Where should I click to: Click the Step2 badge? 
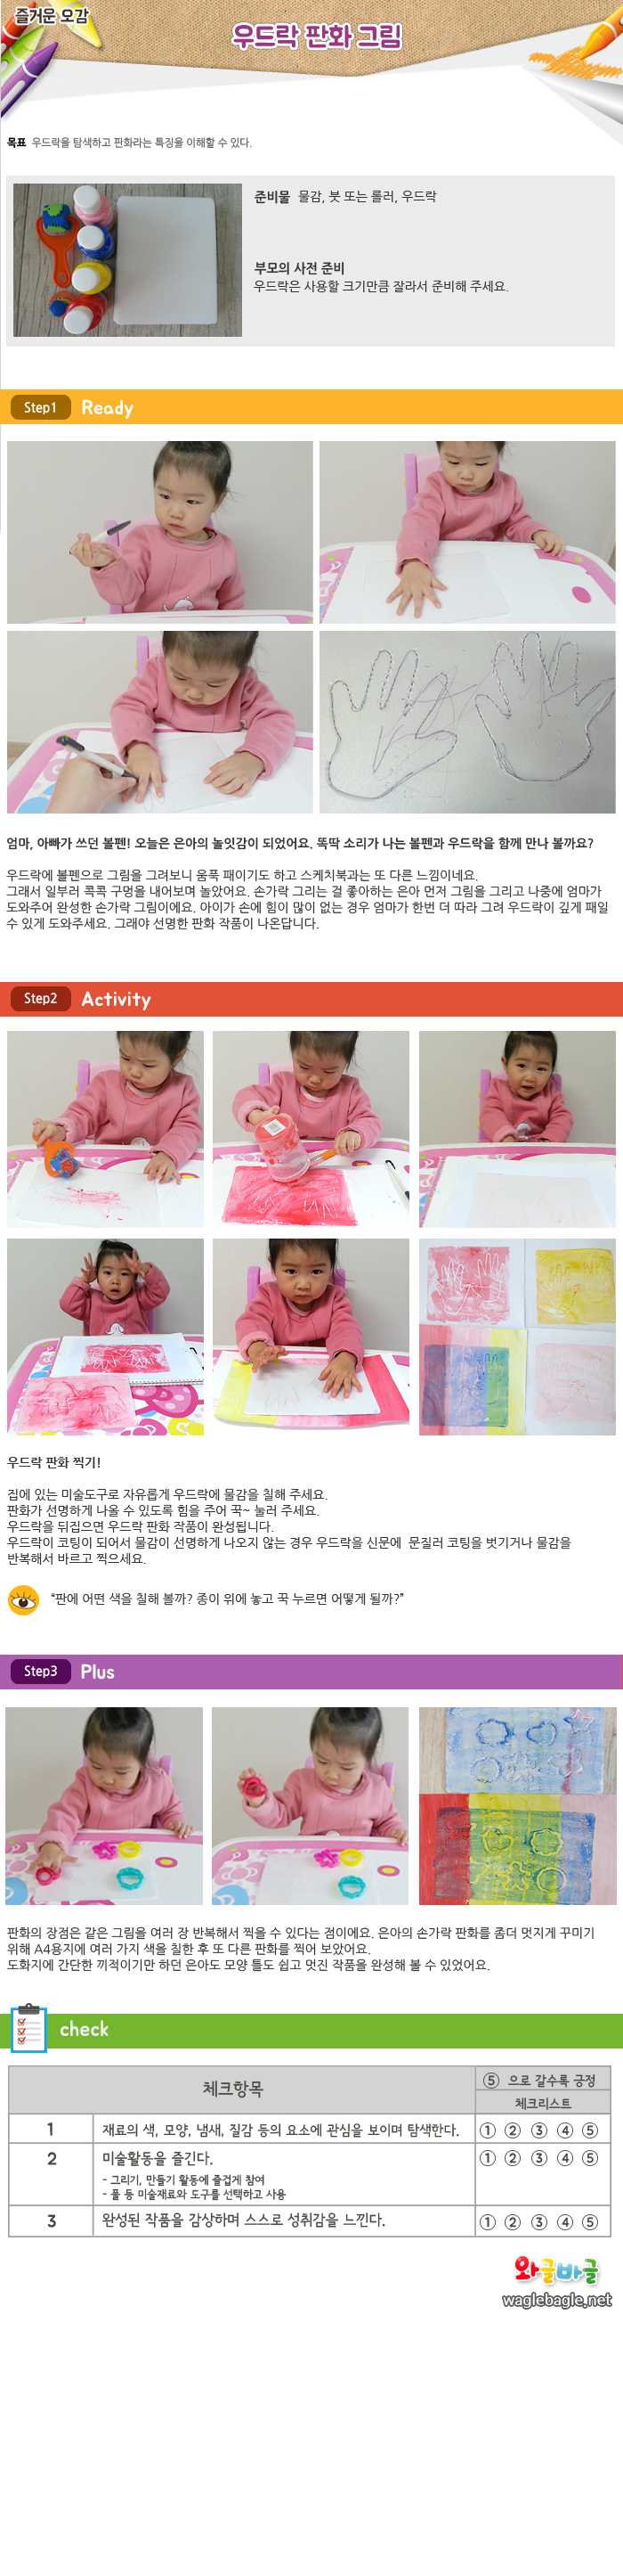pyautogui.click(x=40, y=998)
